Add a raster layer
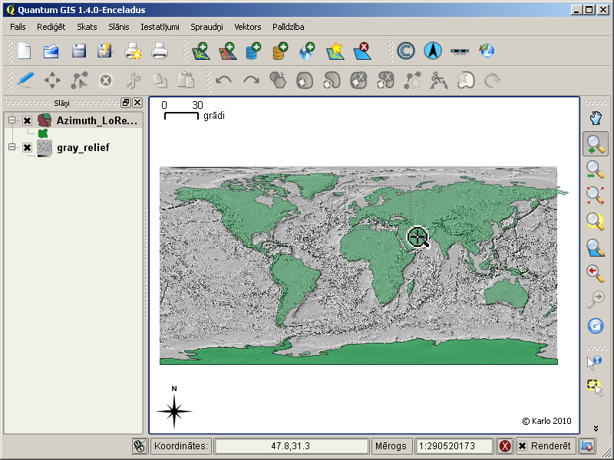The width and height of the screenshot is (614, 460). pos(228,51)
